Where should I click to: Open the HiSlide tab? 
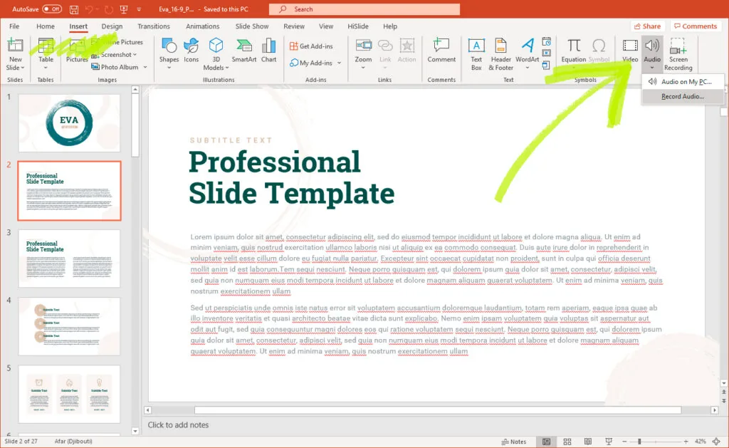point(358,26)
